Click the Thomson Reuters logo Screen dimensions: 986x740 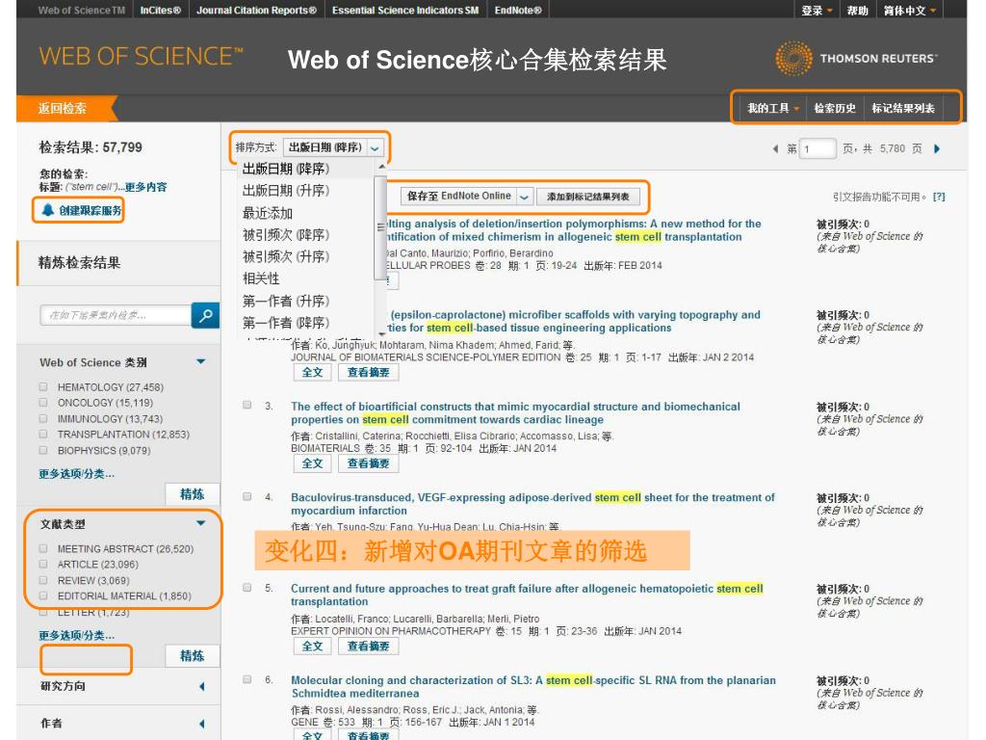point(856,59)
